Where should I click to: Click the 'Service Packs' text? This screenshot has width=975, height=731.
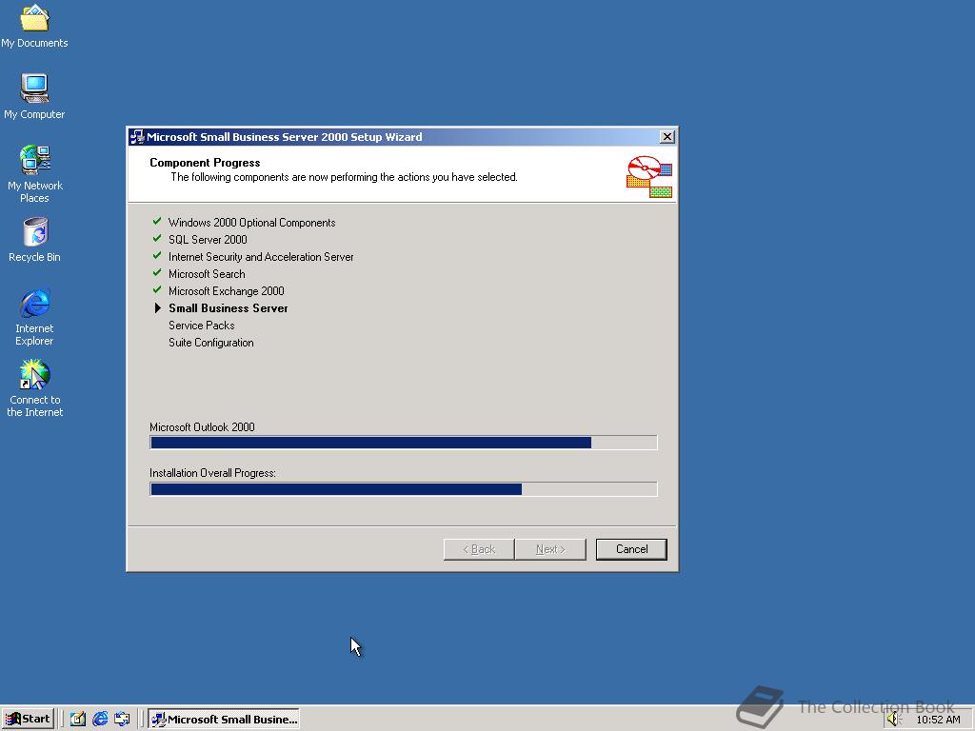tap(202, 326)
